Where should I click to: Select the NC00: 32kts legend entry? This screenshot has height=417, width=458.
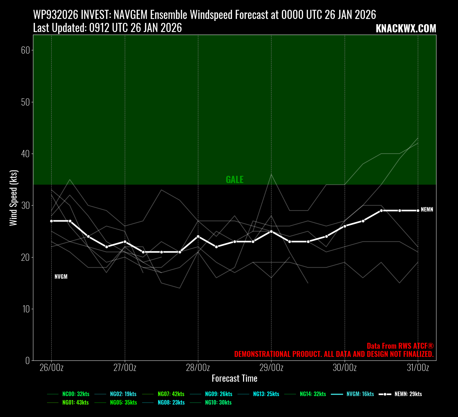75,394
